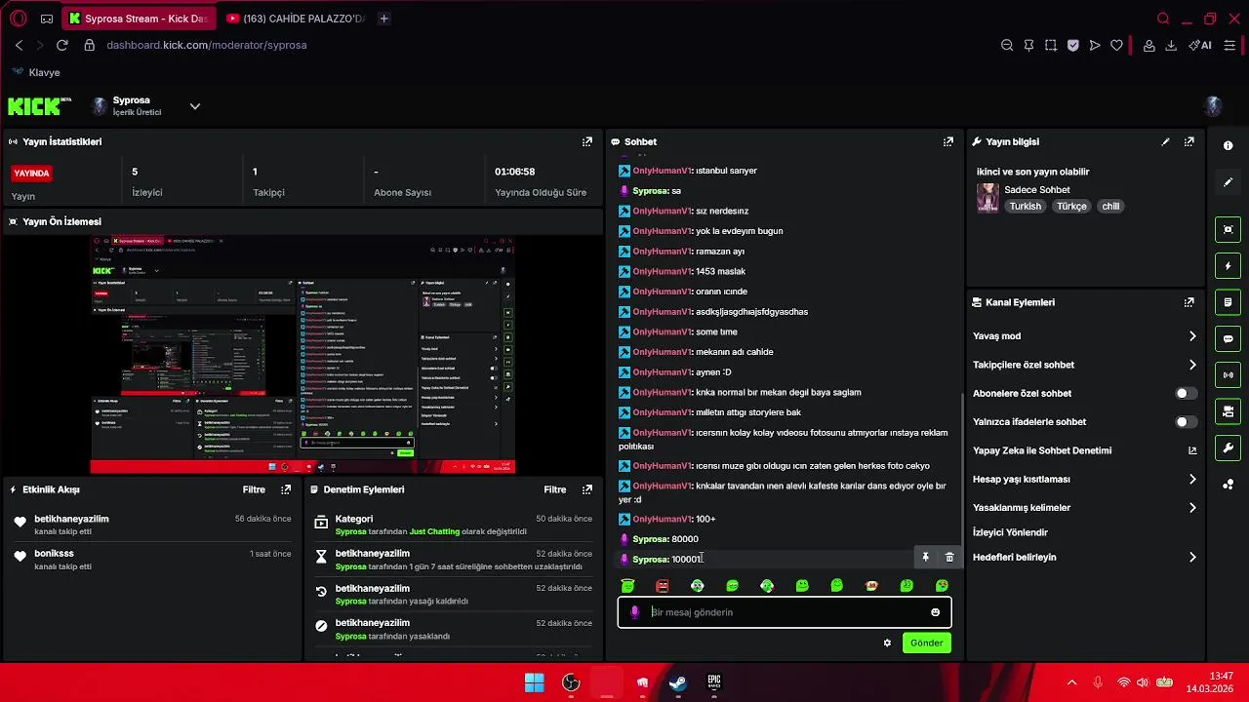The width and height of the screenshot is (1249, 702).
Task: Click the browser address bar URL
Action: pos(207,45)
